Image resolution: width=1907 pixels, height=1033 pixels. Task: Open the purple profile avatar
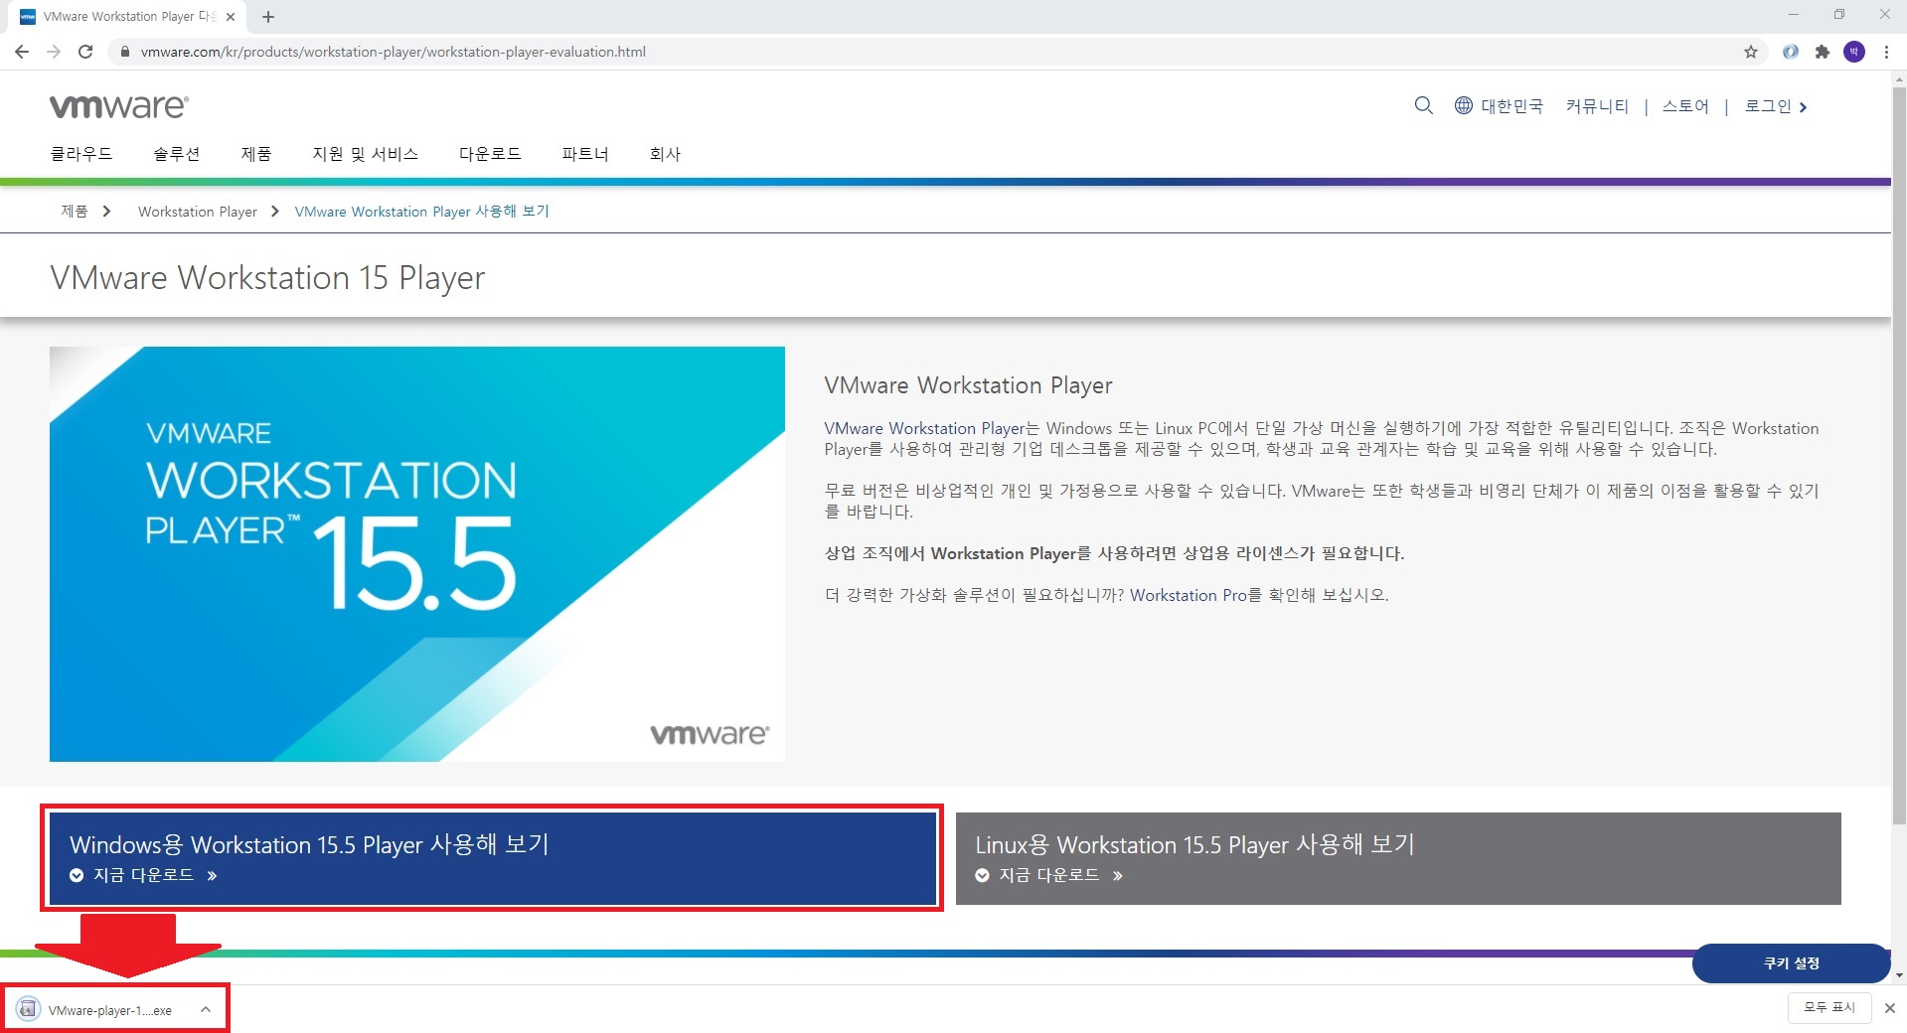pos(1854,52)
